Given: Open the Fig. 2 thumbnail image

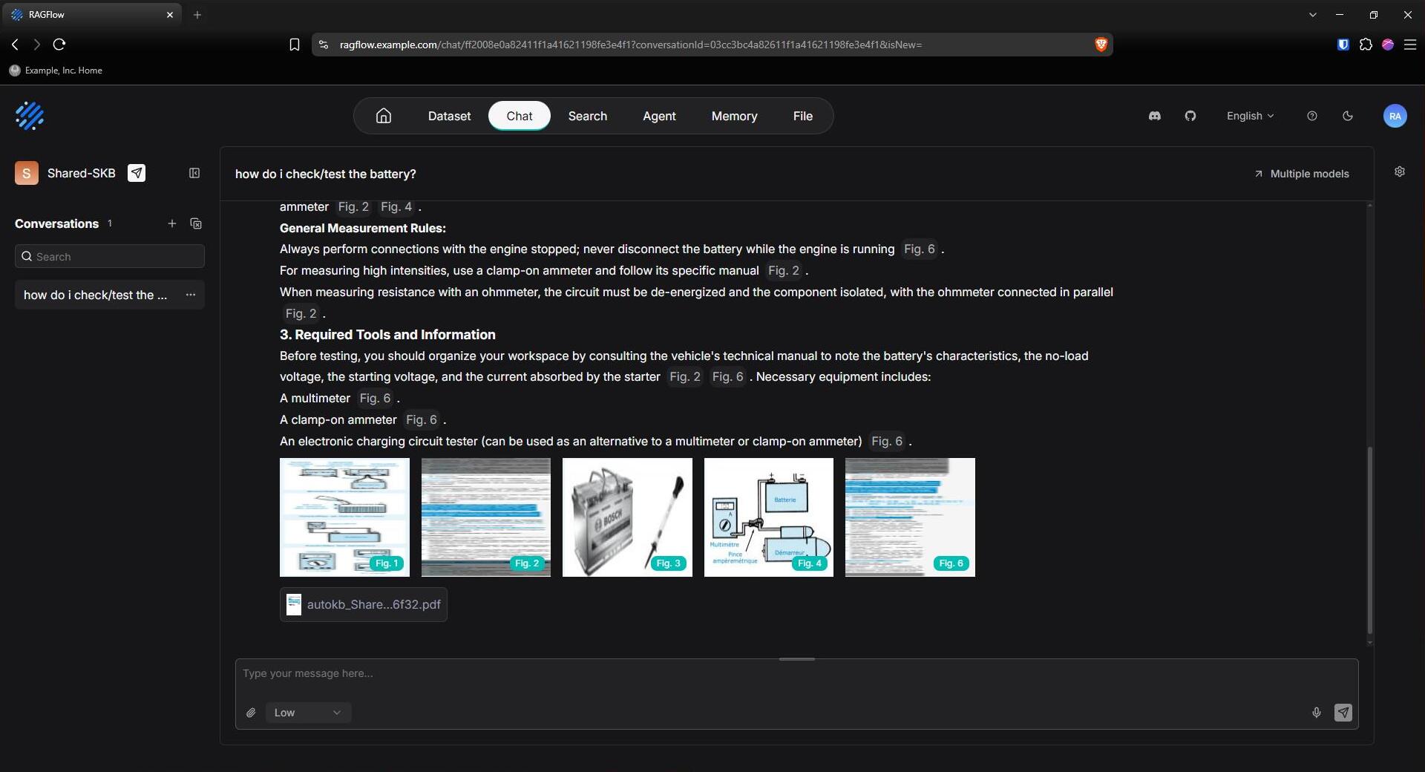Looking at the screenshot, I should [486, 517].
